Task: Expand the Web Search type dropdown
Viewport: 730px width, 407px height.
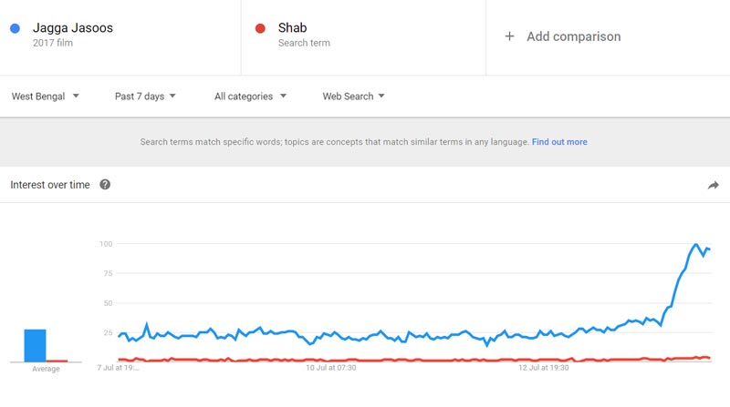Action: [353, 96]
